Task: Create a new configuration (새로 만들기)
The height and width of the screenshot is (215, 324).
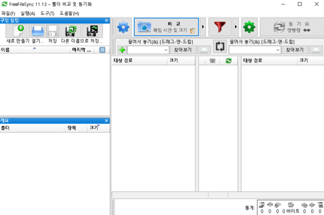Action: [x=18, y=31]
